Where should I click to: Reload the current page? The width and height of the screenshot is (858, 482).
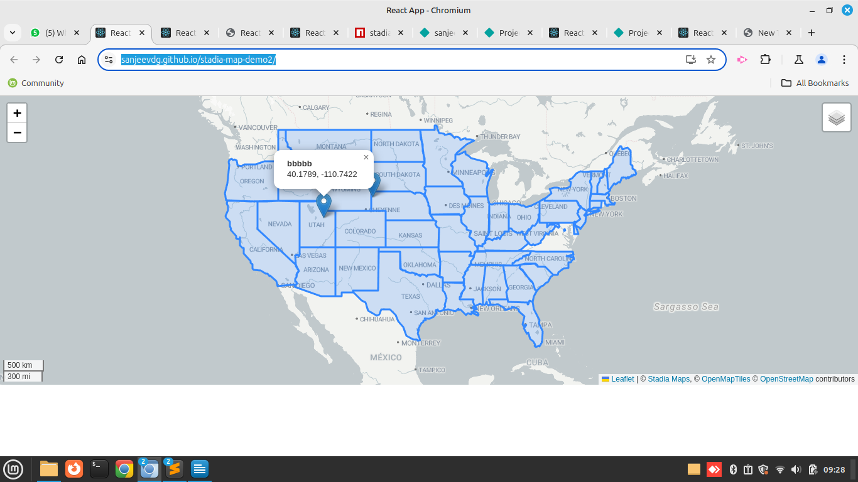tap(59, 60)
